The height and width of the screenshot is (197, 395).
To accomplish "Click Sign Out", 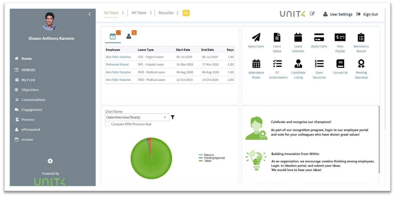I will (367, 14).
